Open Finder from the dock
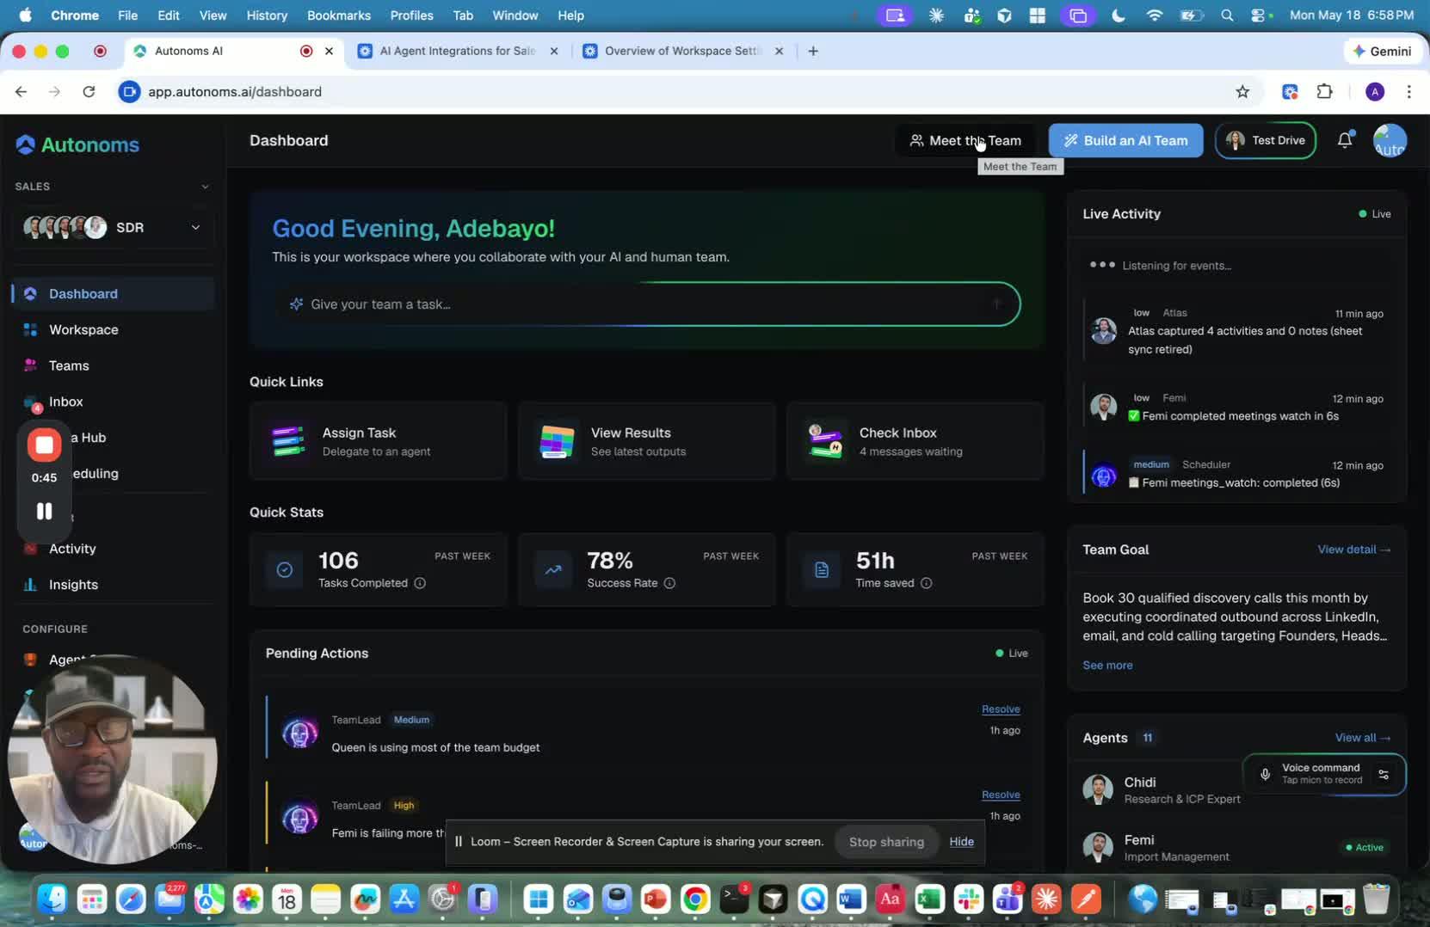1430x927 pixels. pos(52,899)
